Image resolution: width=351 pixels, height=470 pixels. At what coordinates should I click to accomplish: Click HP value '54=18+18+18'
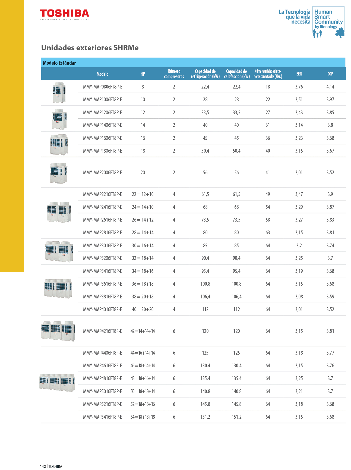[x=143, y=417]
